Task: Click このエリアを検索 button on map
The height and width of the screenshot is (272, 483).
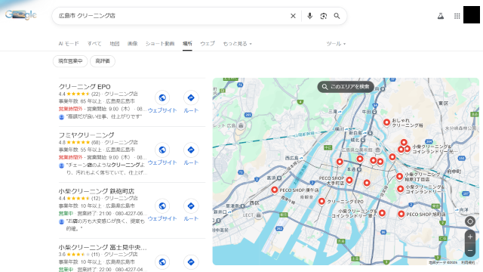Action: coord(346,87)
